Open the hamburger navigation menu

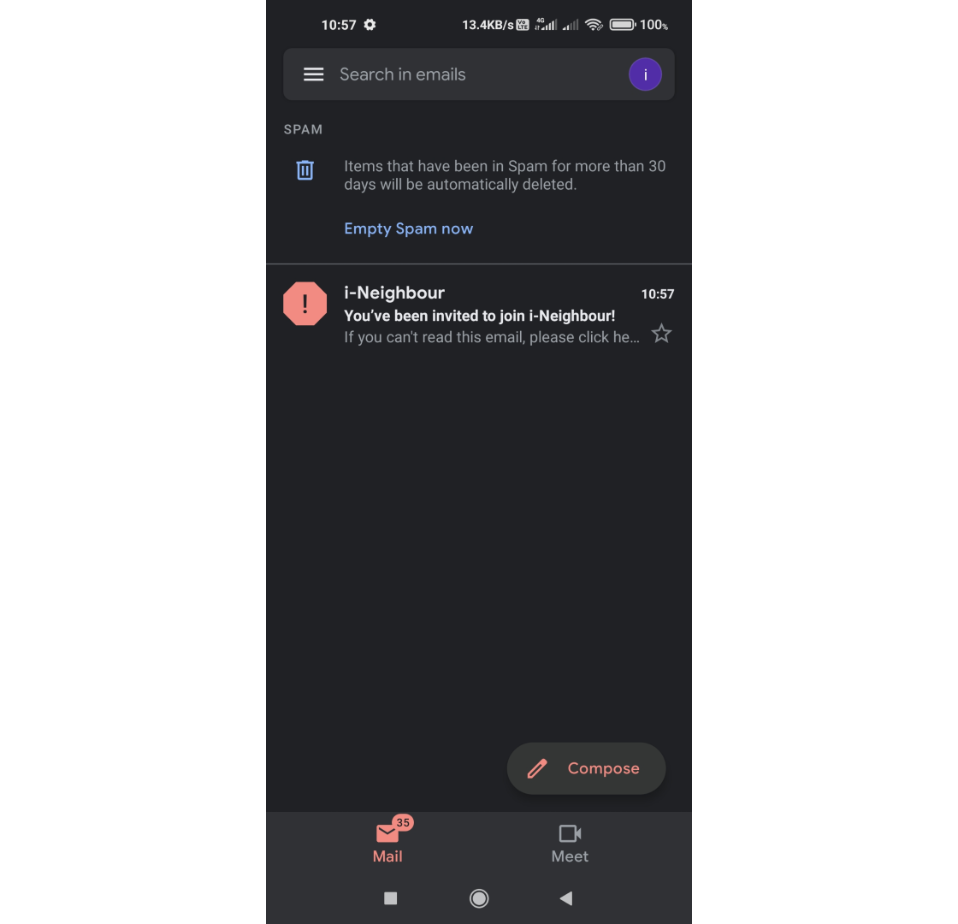(313, 74)
